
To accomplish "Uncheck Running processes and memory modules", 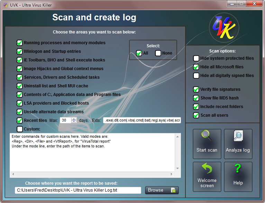I will [x=20, y=43].
